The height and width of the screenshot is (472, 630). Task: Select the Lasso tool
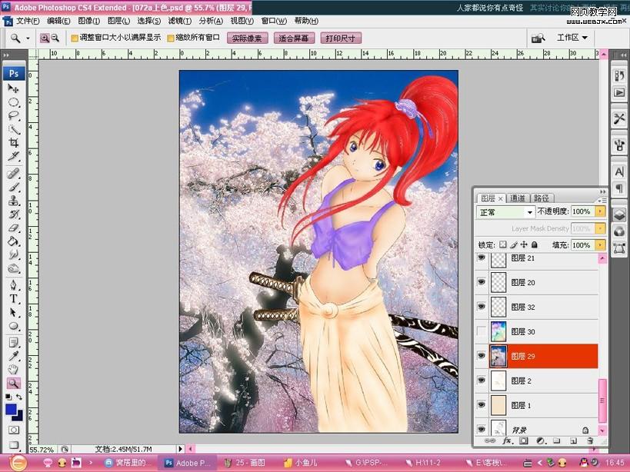(13, 116)
